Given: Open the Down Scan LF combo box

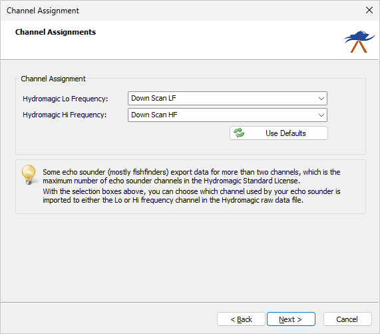Looking at the screenshot, I should (228, 98).
